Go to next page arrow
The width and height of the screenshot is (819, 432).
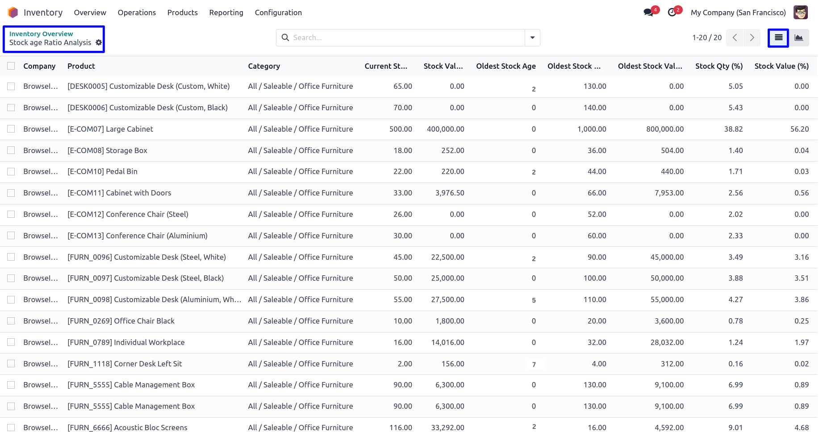[752, 38]
